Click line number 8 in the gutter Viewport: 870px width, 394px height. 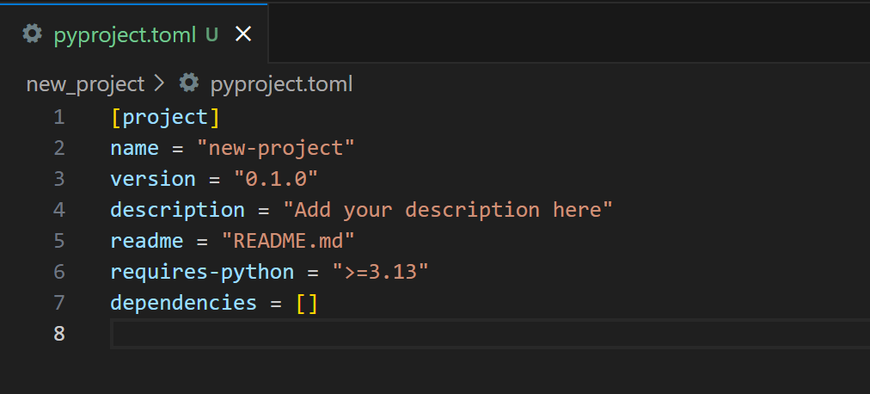pos(58,334)
